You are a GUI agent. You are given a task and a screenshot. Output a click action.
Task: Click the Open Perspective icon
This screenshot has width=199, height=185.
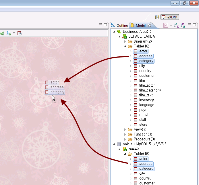[157, 17]
